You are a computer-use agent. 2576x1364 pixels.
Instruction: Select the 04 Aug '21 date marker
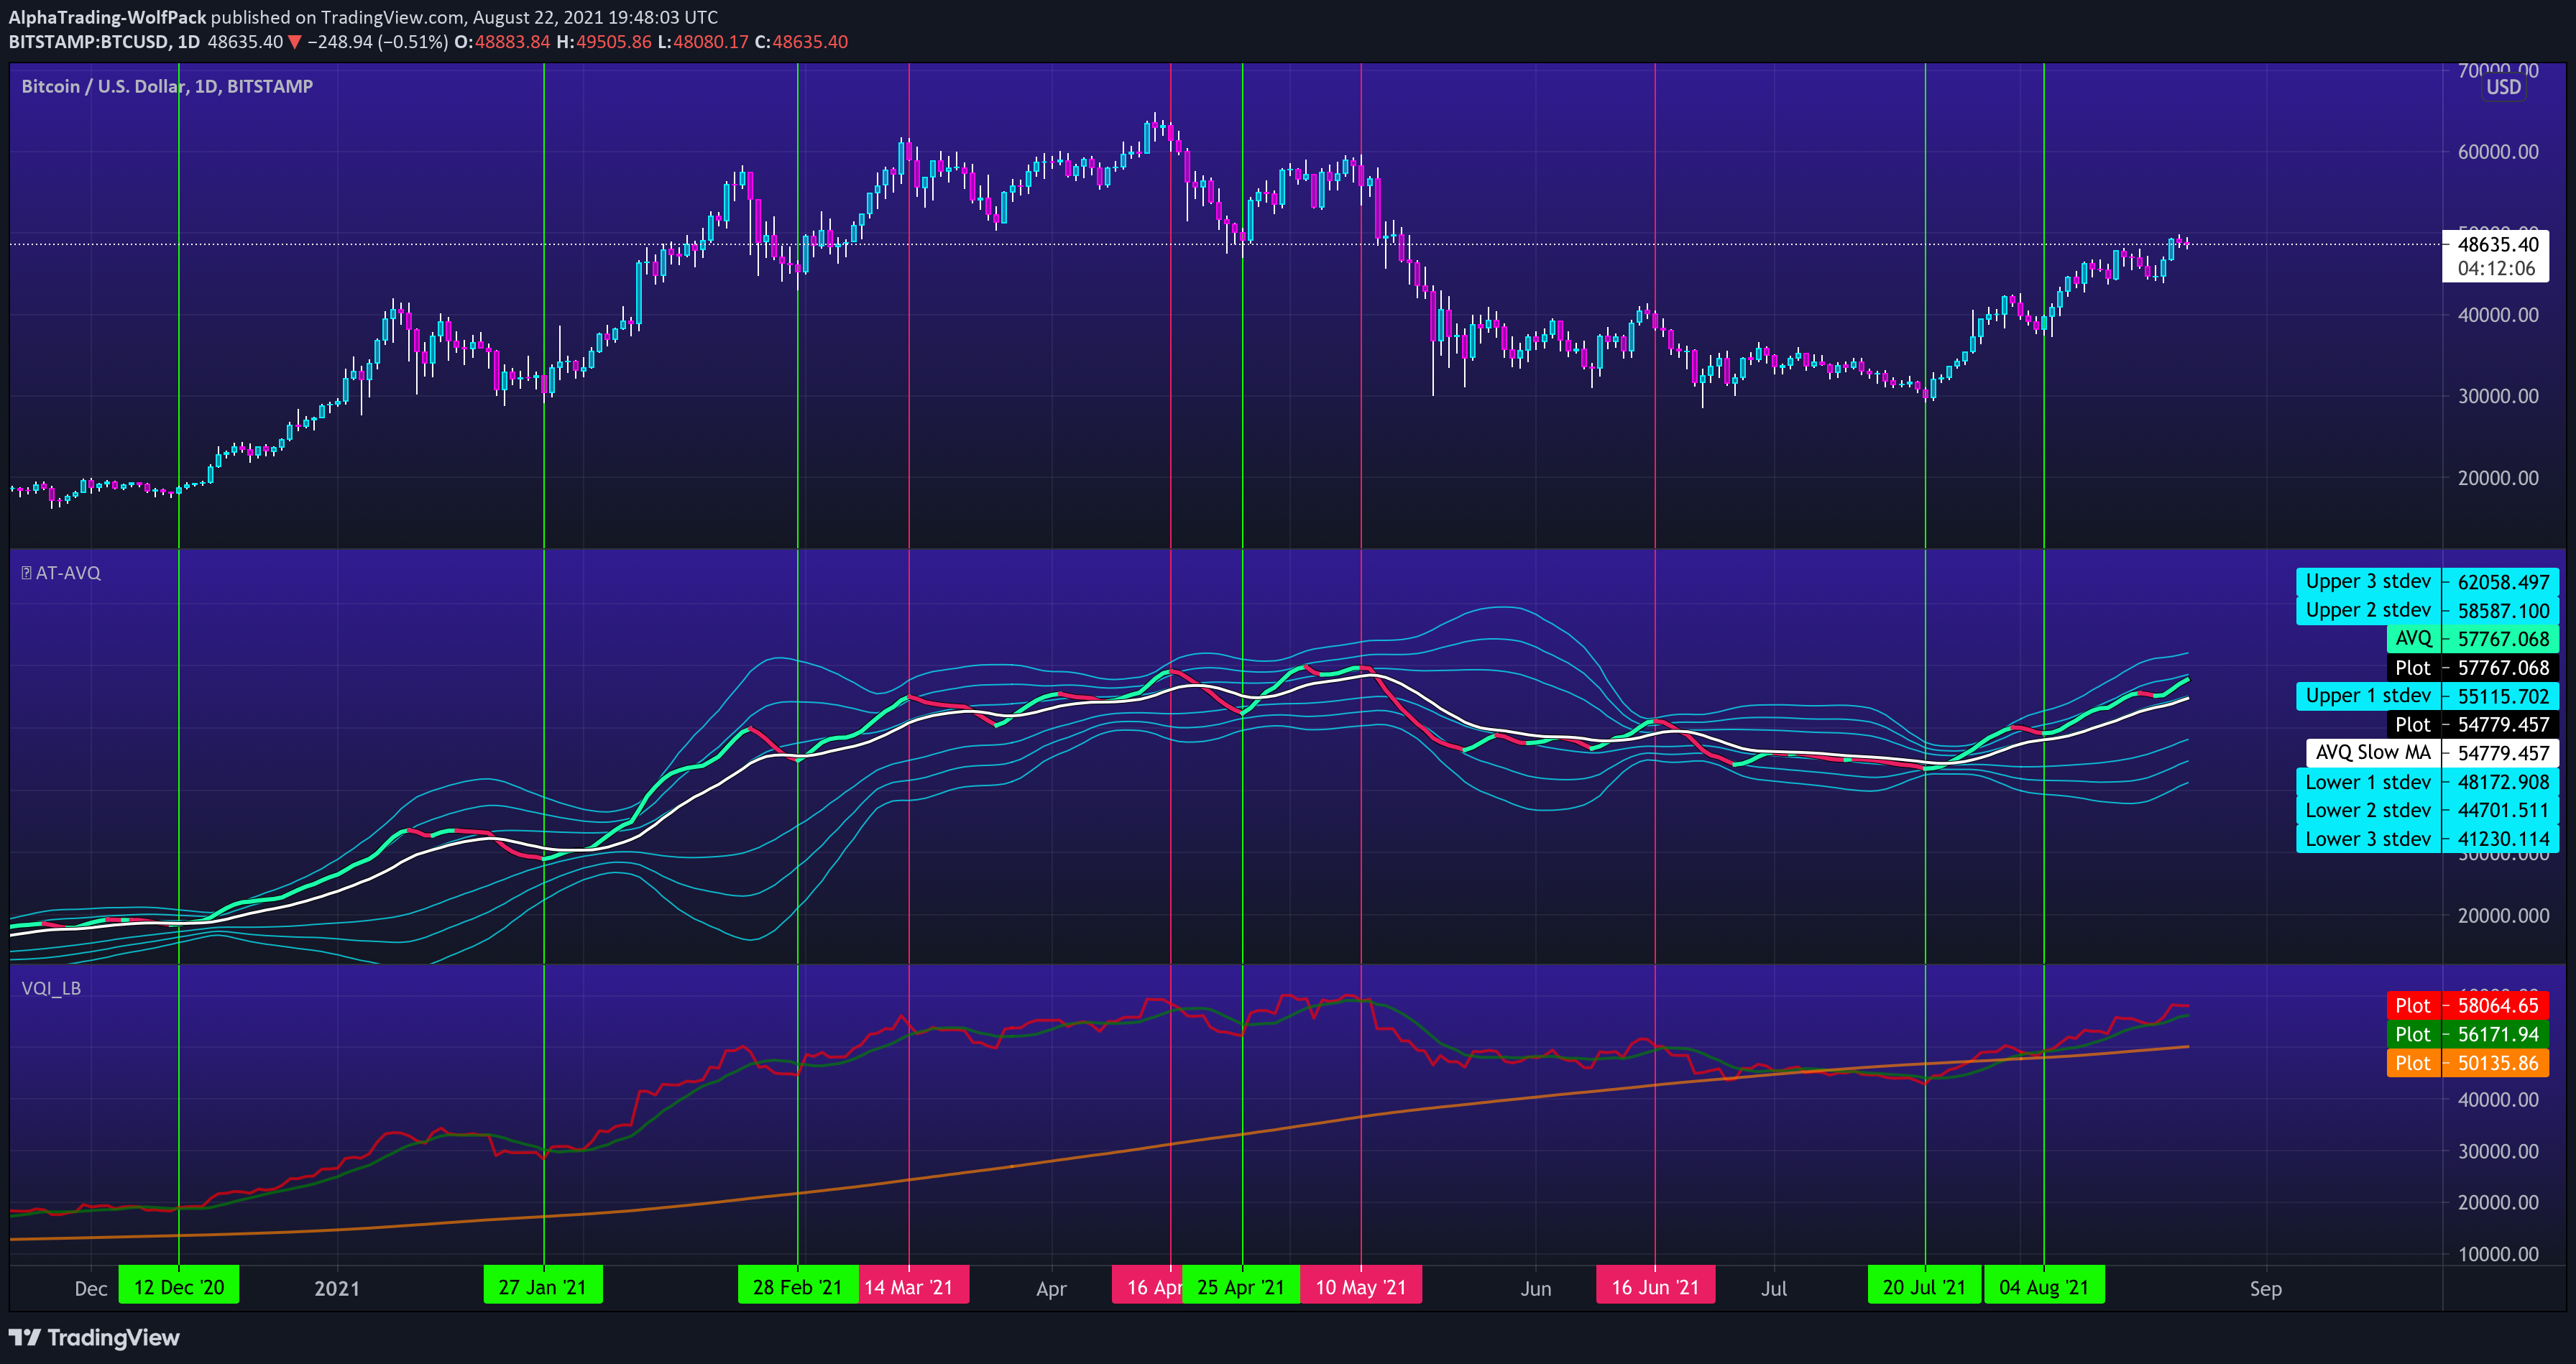pos(2044,1287)
